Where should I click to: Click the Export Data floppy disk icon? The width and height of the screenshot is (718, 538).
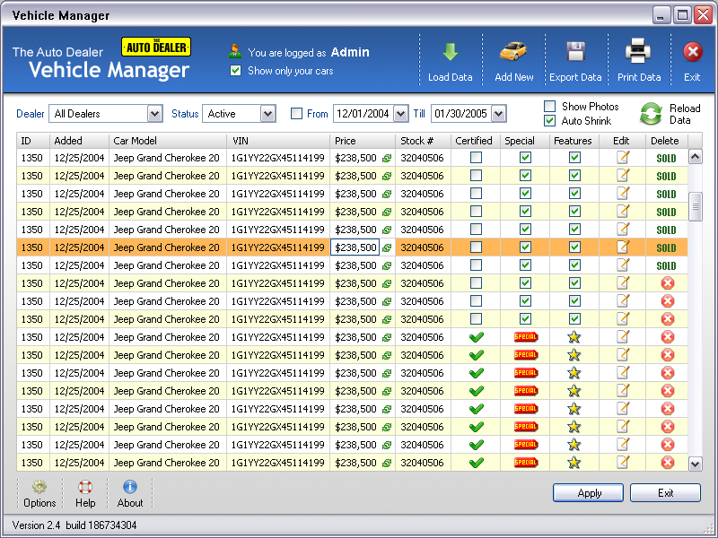575,52
